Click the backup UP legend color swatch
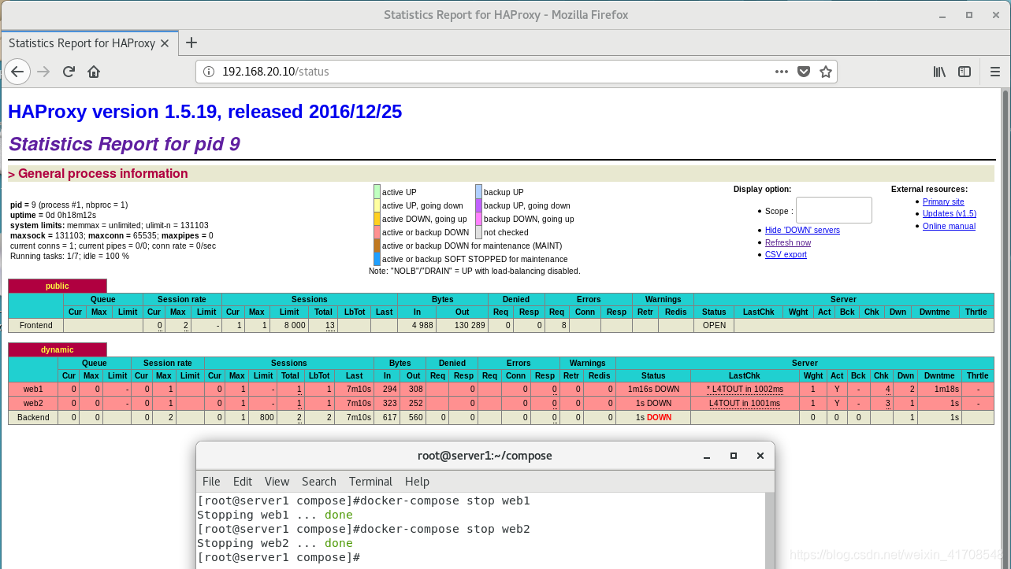1011x569 pixels. (478, 192)
